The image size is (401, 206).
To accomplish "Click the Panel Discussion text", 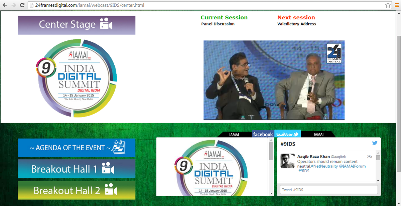I will pyautogui.click(x=218, y=24).
